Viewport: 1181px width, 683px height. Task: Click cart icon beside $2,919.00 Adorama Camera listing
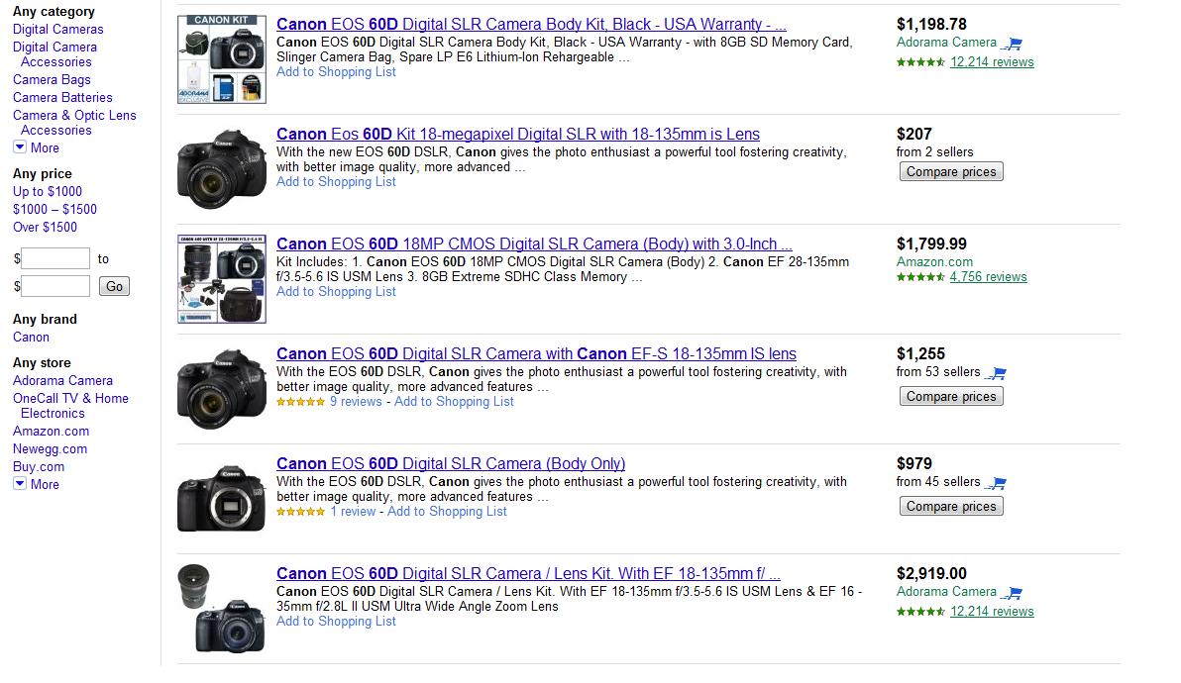[x=1012, y=594]
